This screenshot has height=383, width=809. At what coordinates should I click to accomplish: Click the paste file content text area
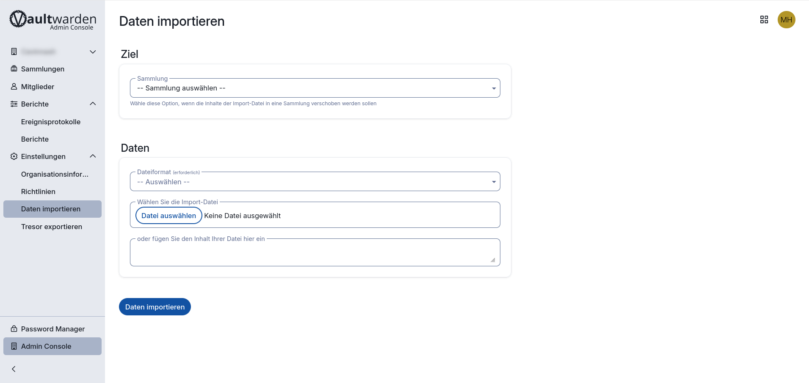coord(315,254)
